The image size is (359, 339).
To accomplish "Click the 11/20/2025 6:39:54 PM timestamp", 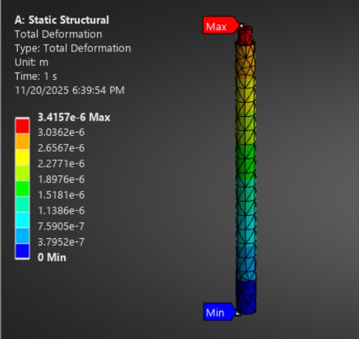I will (69, 90).
